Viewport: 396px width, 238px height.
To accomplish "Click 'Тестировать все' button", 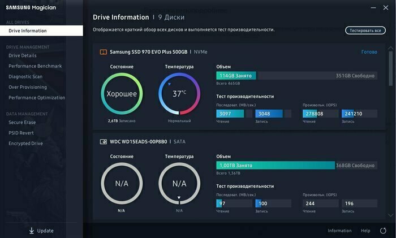I will 365,31.
